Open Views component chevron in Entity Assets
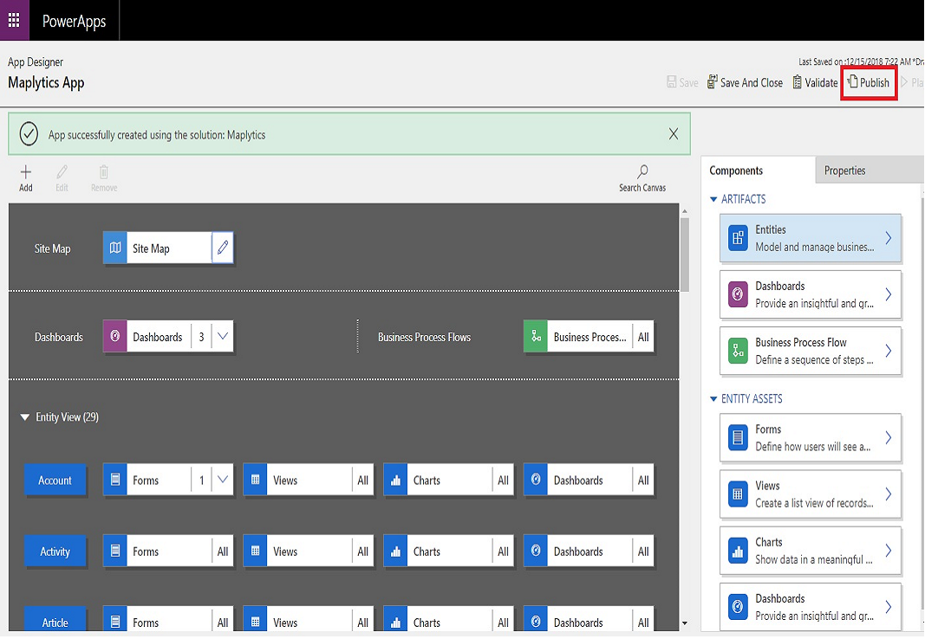Image resolution: width=925 pixels, height=639 pixels. 888,494
